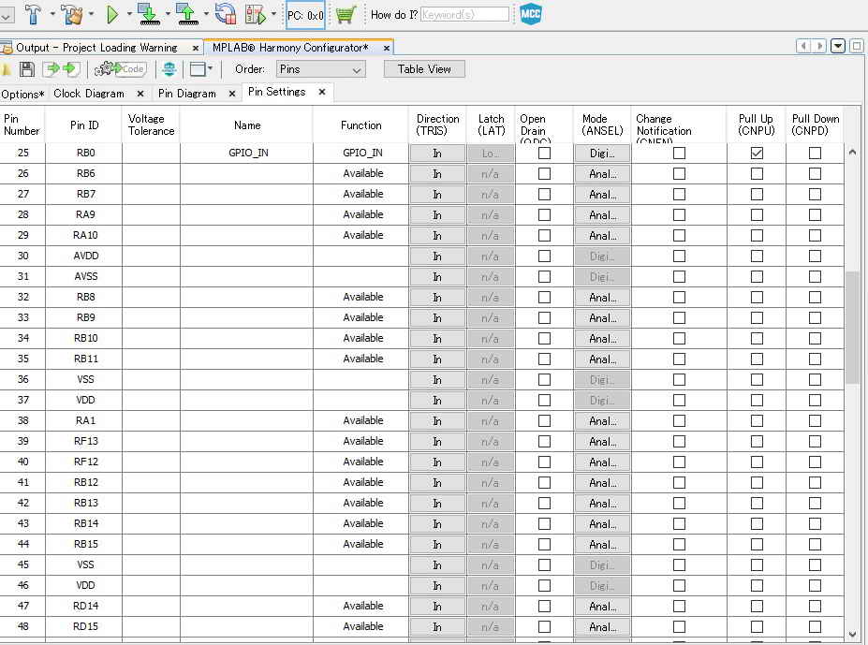Close the Pin Settings tab
This screenshot has width=868, height=645.
322,92
